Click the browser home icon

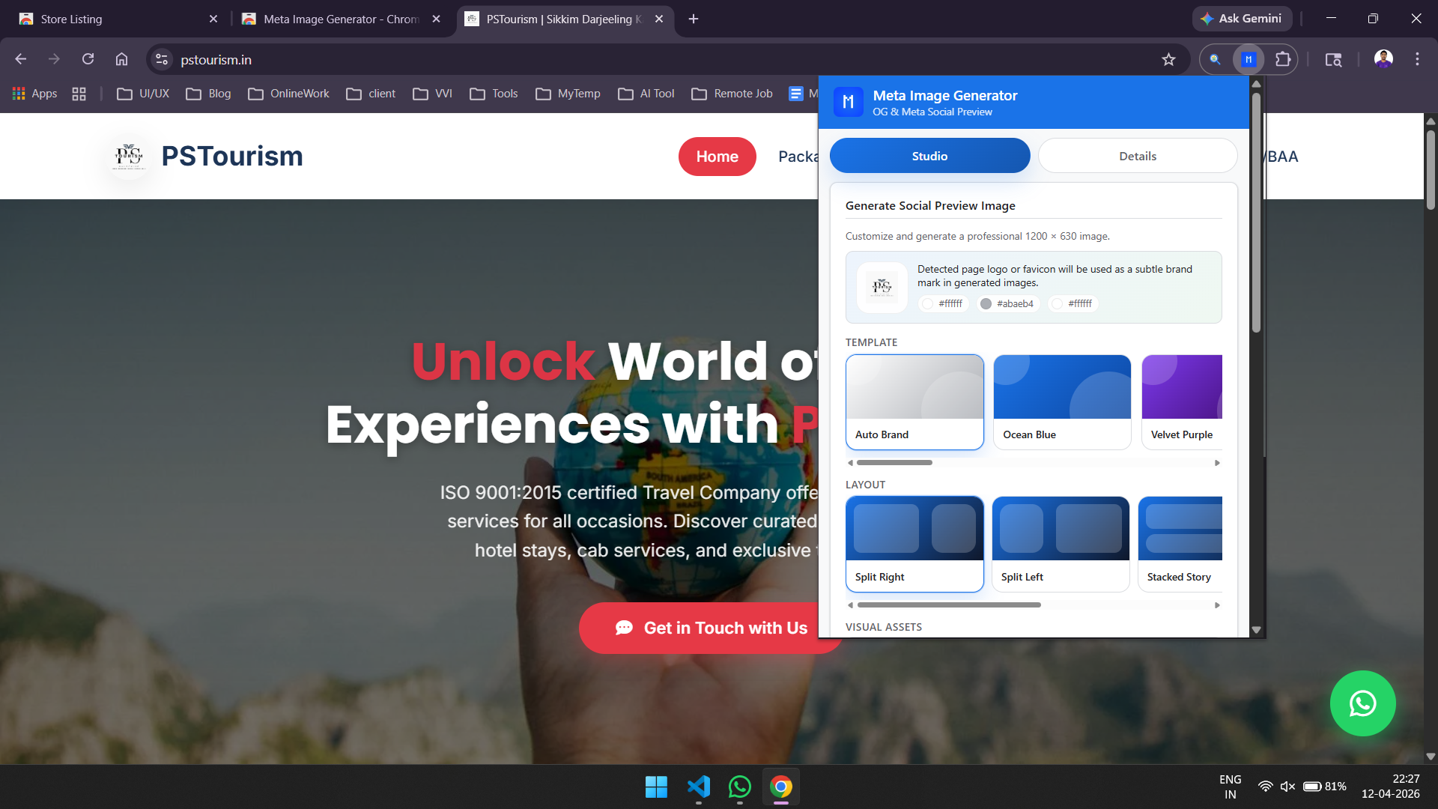121,58
